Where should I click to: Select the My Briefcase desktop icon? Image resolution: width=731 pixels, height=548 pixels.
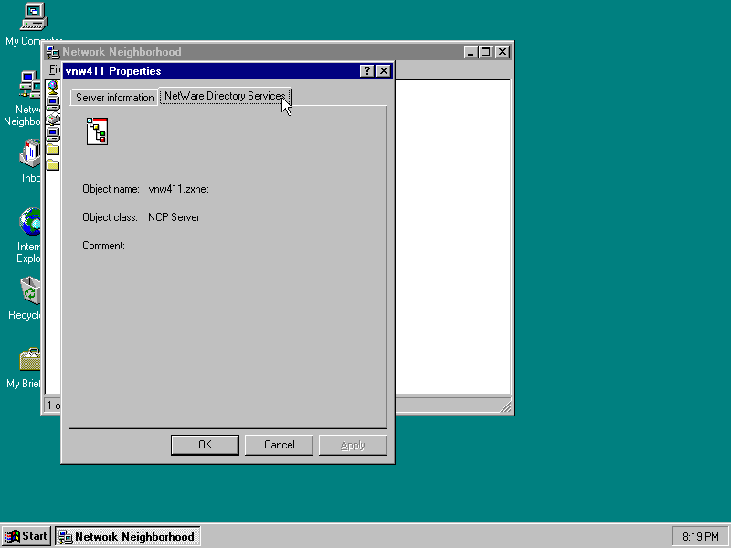pos(30,360)
